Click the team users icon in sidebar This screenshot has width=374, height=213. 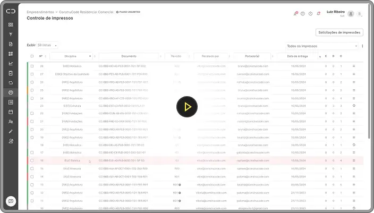[11, 122]
